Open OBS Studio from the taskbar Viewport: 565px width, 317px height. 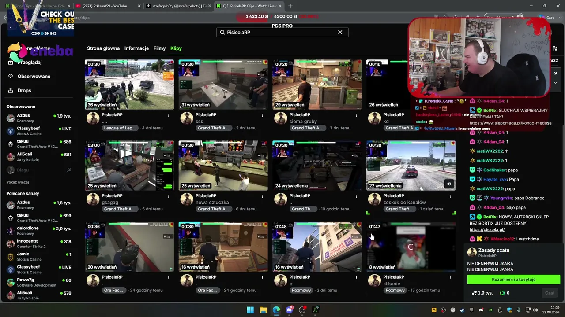[x=302, y=310]
